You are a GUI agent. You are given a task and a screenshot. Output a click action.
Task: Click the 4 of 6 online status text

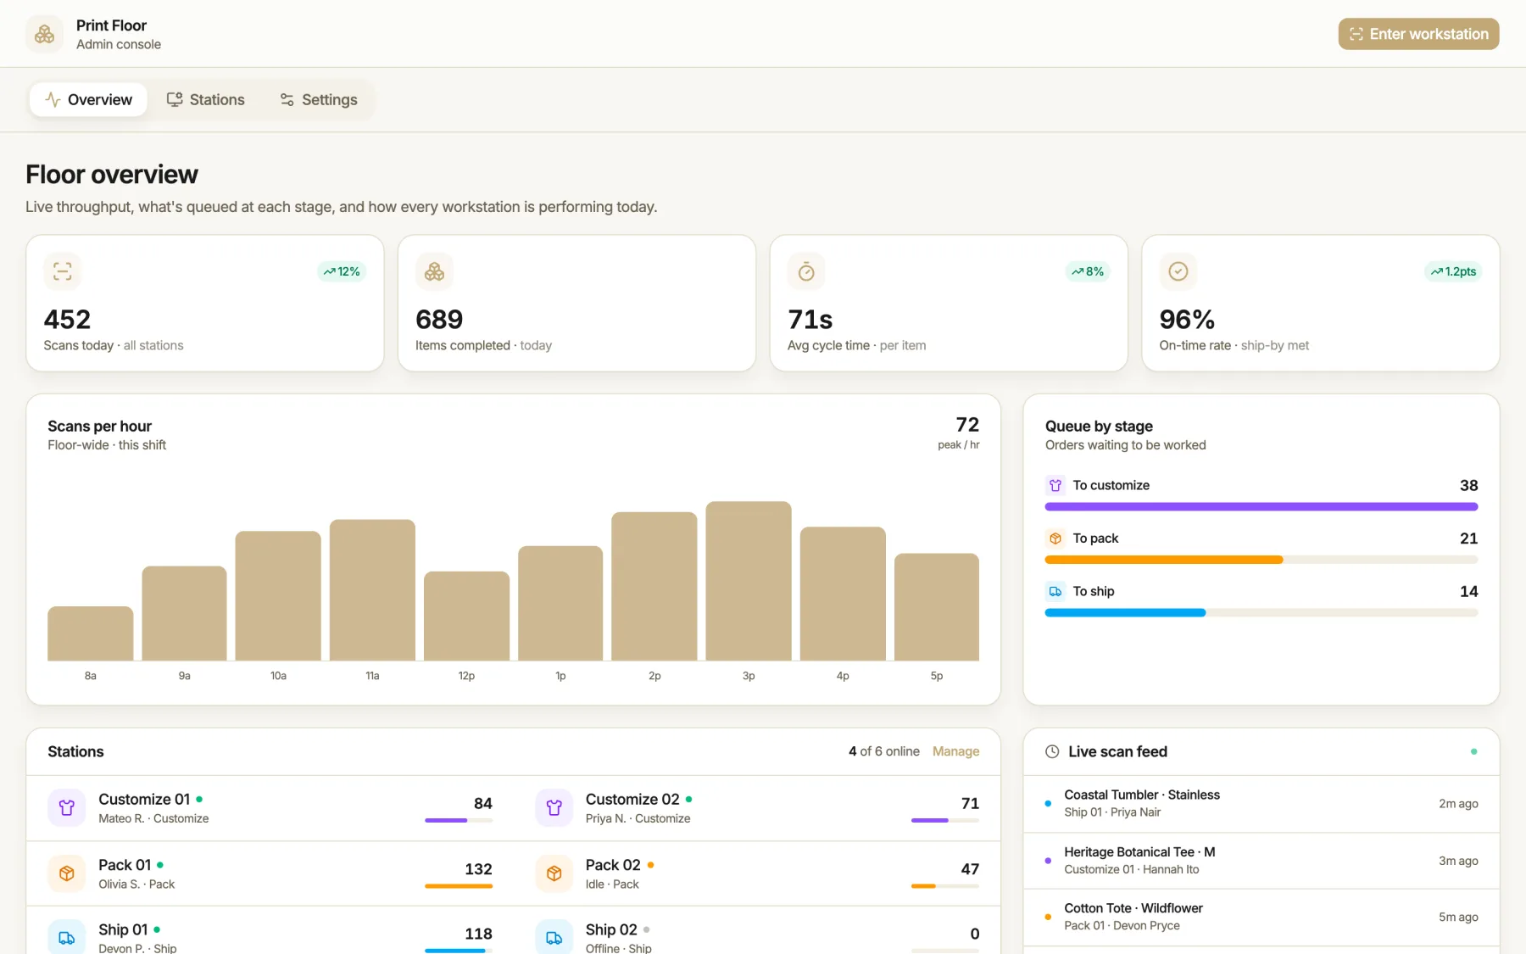click(883, 751)
